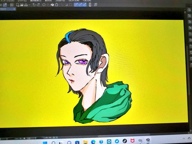The width and height of the screenshot is (192, 144).
Task: Click the Invert selected area icon
Action: [x=66, y=5]
